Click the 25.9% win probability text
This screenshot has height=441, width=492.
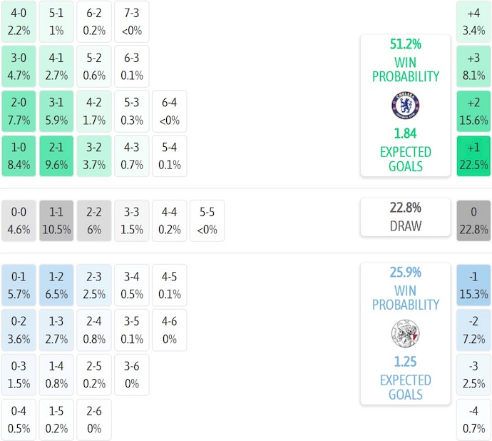click(x=405, y=272)
